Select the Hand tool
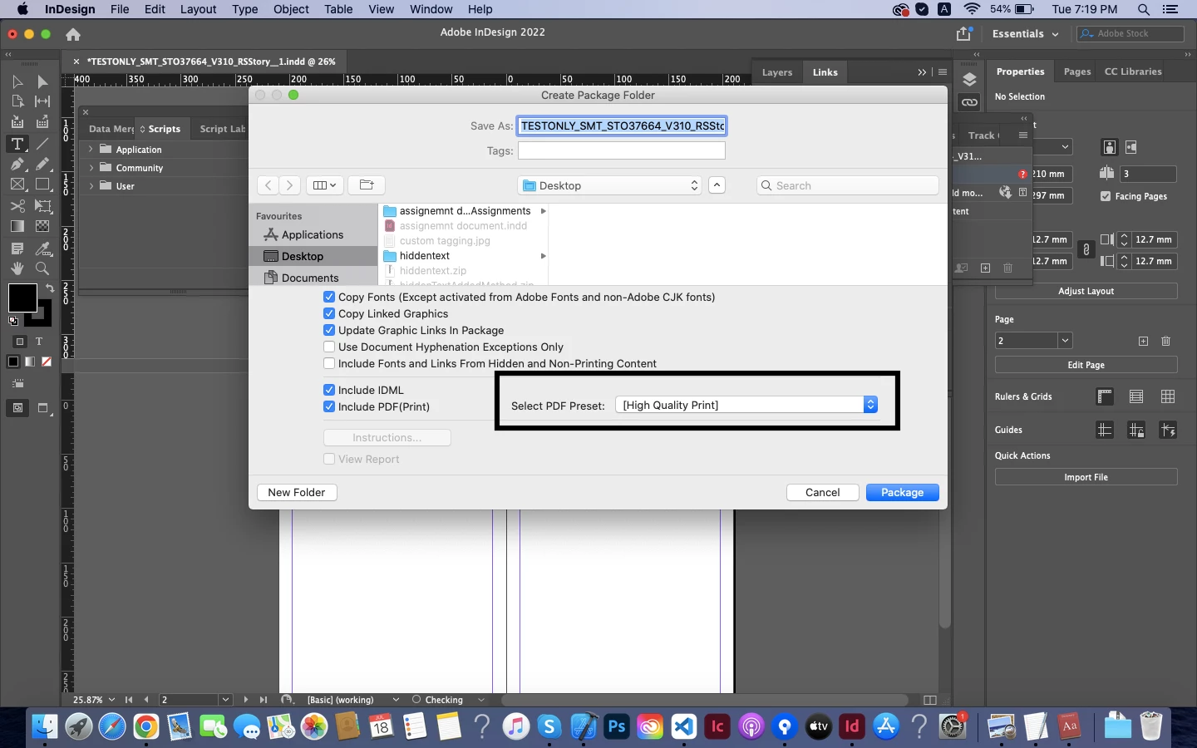This screenshot has height=748, width=1197. tap(17, 268)
